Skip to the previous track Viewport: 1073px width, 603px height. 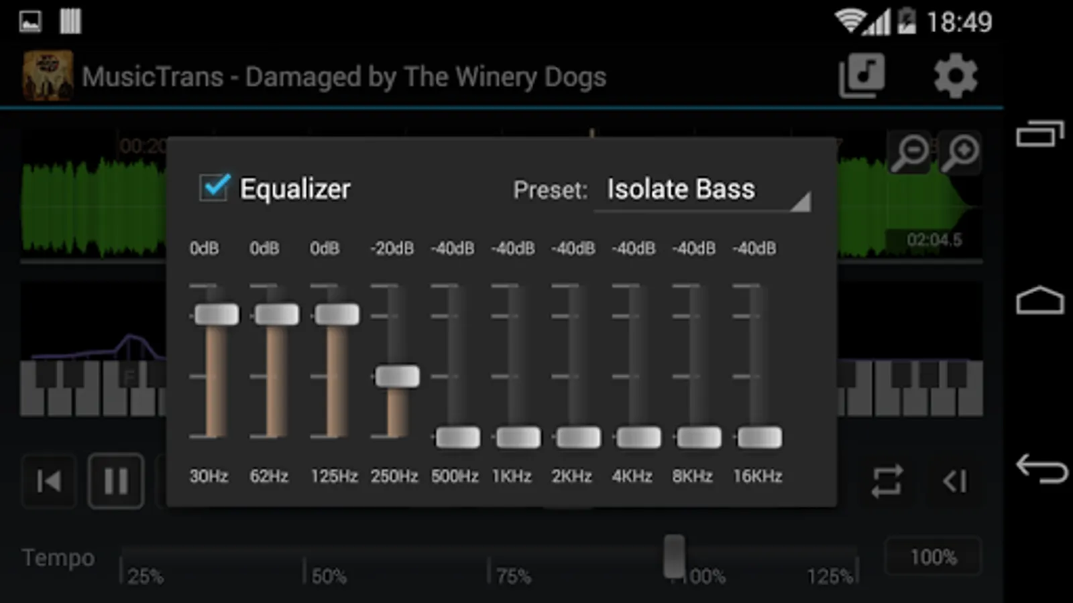(48, 481)
